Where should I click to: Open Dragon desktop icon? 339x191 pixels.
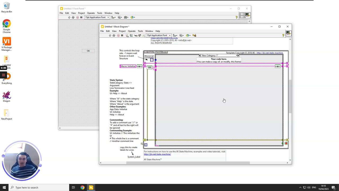coord(7,97)
